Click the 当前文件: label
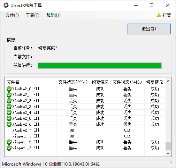This screenshot has width=176, height=168. click(x=23, y=57)
